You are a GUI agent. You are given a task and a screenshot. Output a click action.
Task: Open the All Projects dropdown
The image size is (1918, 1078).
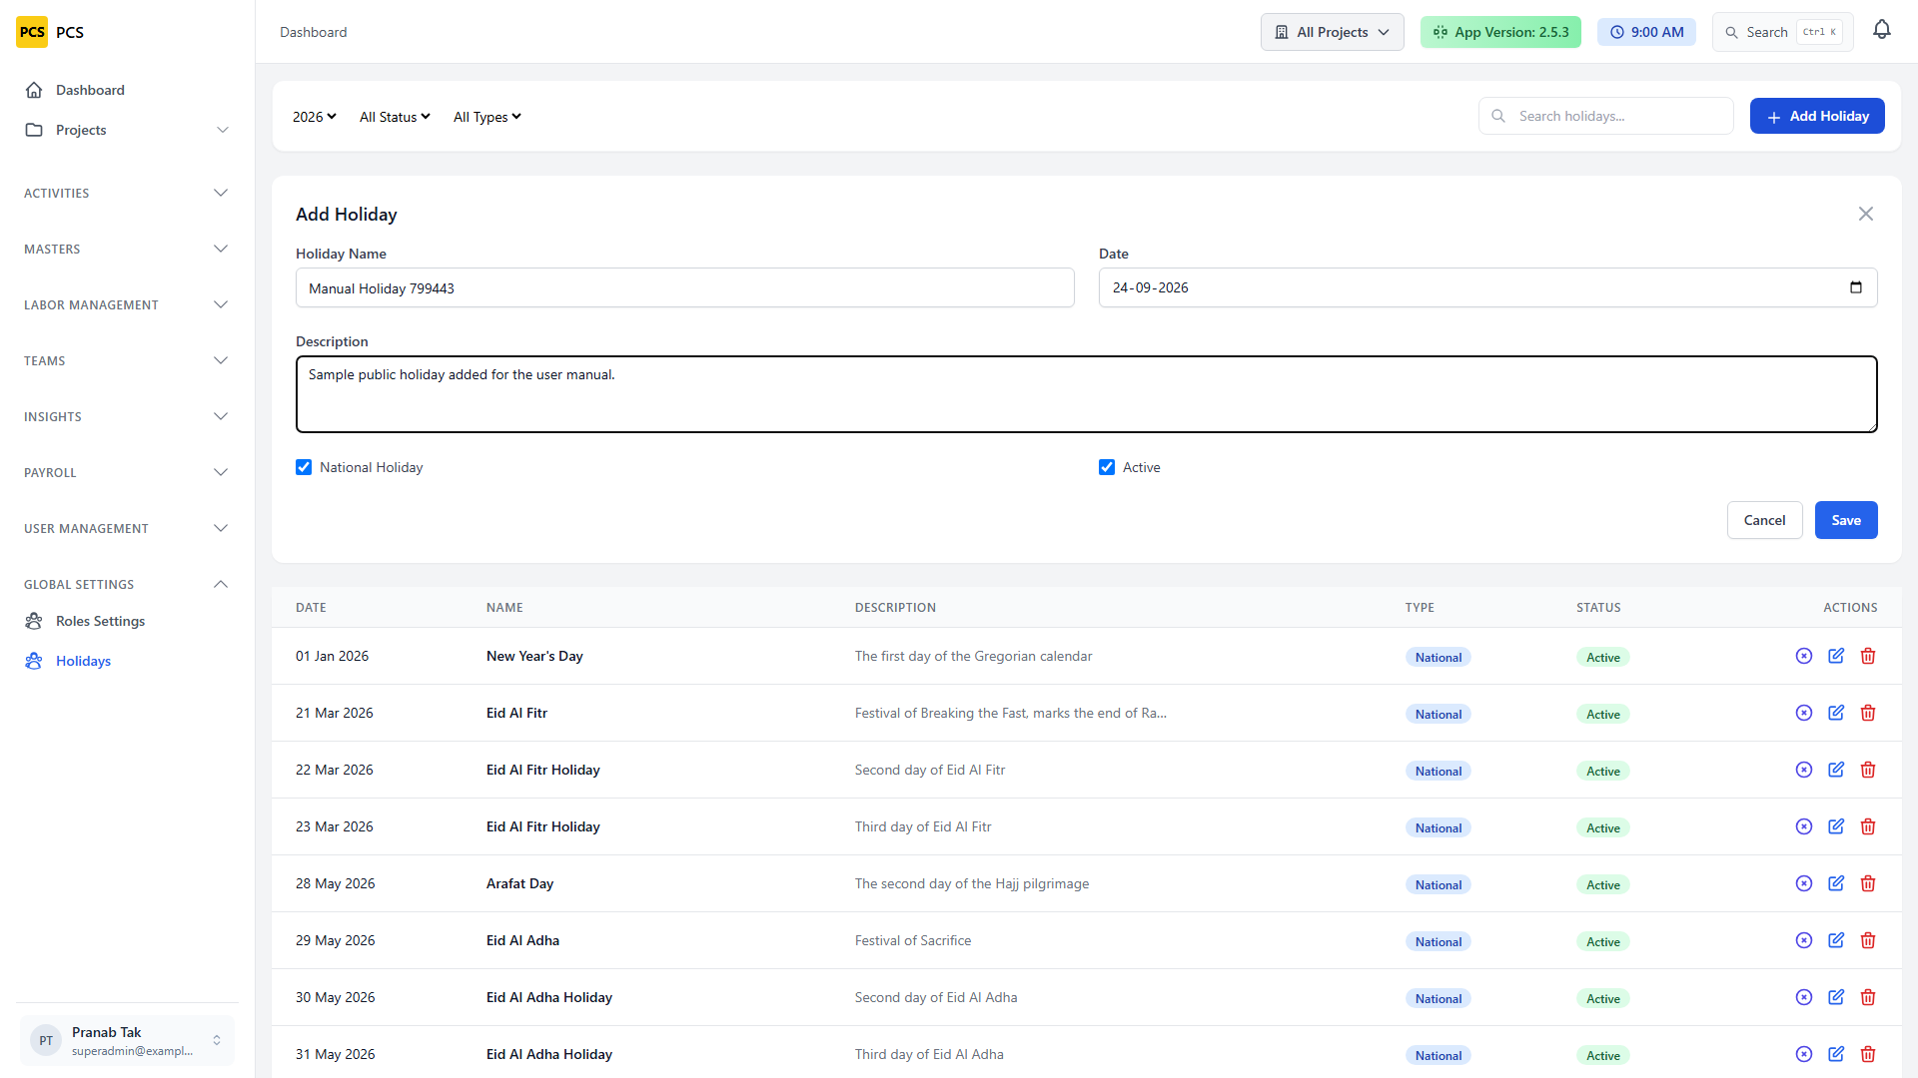point(1332,32)
